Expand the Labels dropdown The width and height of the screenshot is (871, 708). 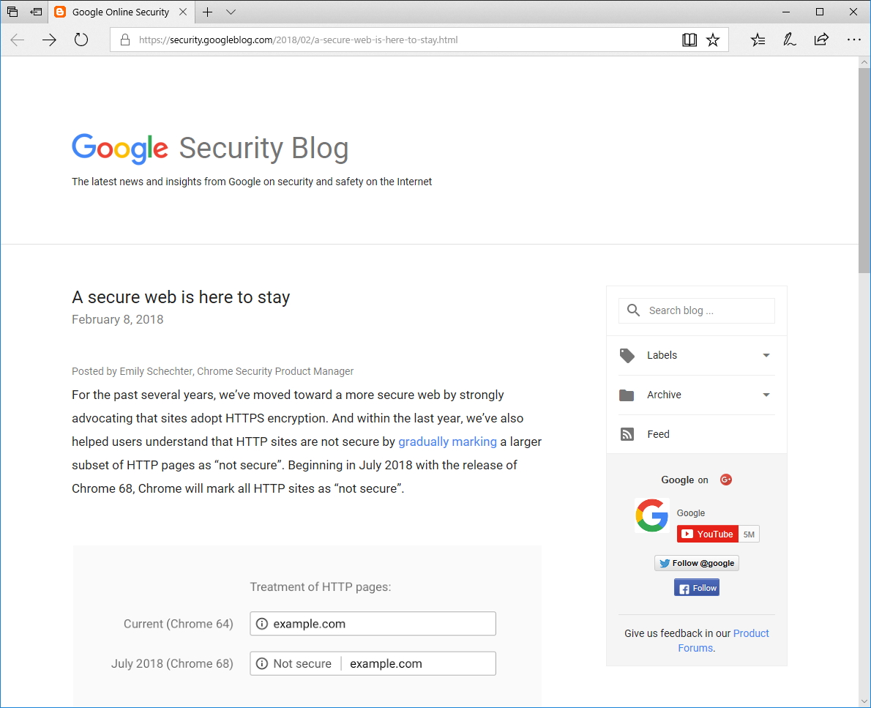766,355
